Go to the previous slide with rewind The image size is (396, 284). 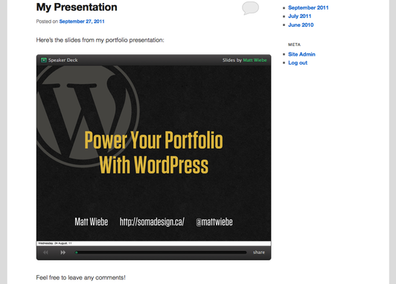(45, 252)
